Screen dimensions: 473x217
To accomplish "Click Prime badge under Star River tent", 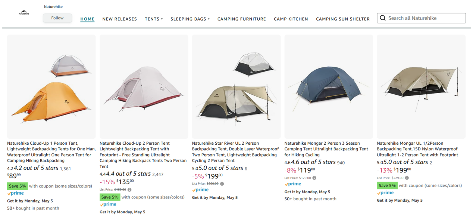I will pos(200,190).
